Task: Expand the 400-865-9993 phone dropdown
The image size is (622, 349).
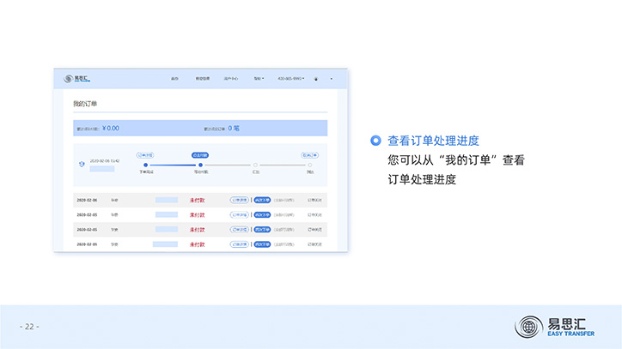Action: (x=290, y=79)
